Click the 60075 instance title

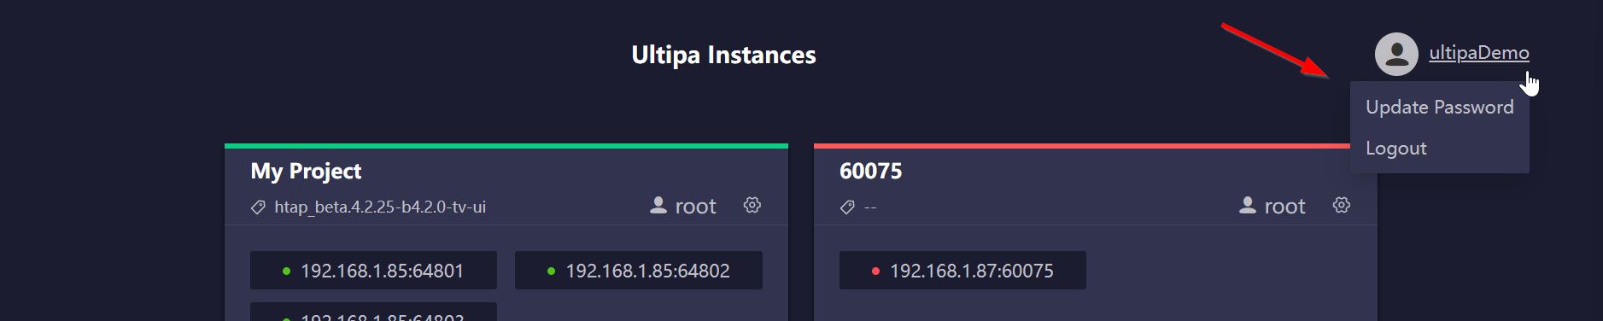(x=870, y=171)
